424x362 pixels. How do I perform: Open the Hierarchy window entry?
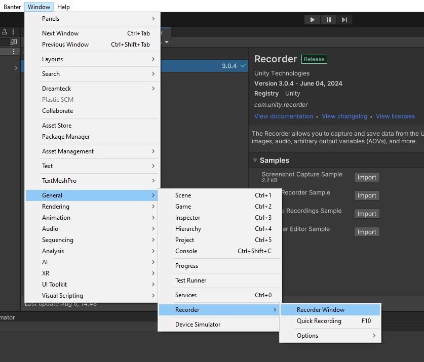click(x=220, y=229)
